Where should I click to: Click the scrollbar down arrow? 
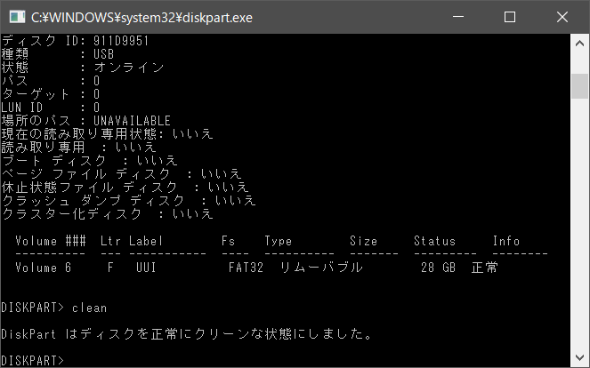[579, 357]
